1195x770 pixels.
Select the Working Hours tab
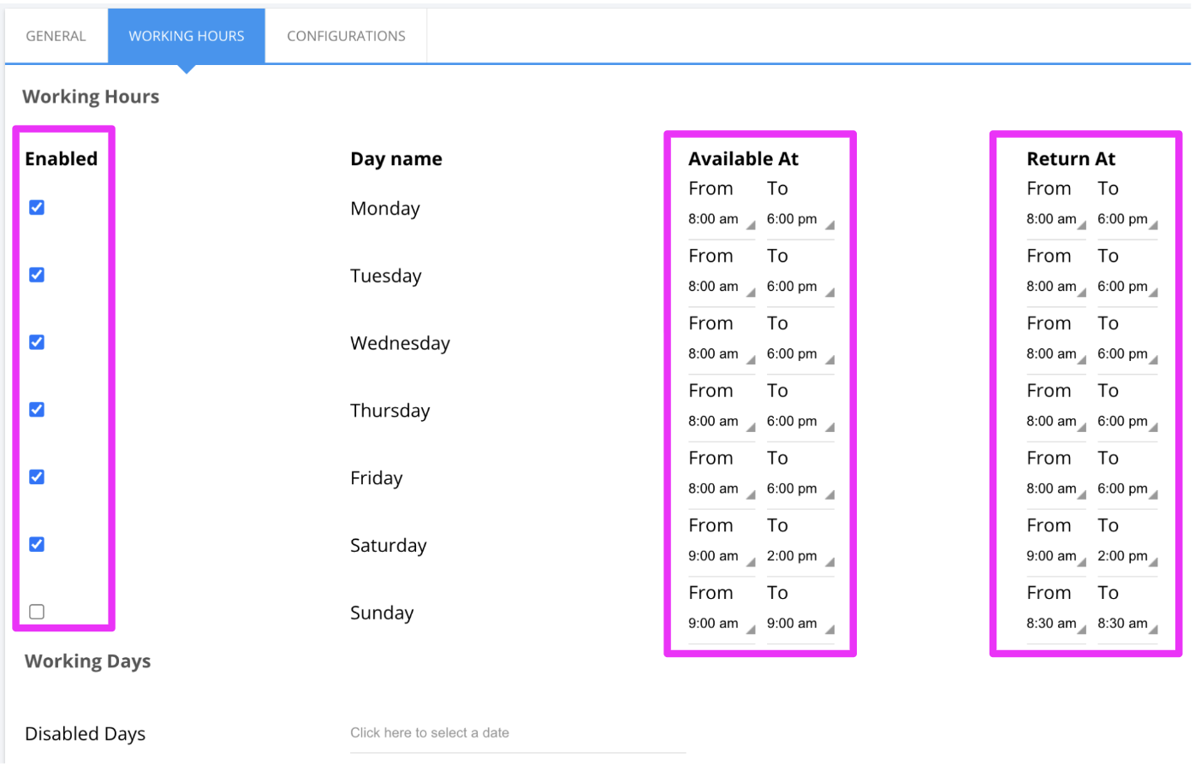point(187,36)
